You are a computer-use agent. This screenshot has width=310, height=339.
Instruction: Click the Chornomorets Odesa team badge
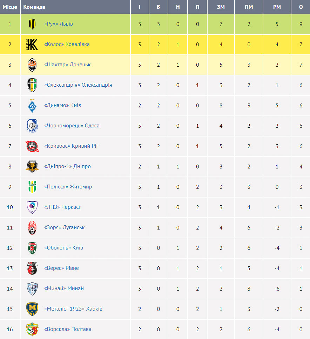pyautogui.click(x=32, y=126)
